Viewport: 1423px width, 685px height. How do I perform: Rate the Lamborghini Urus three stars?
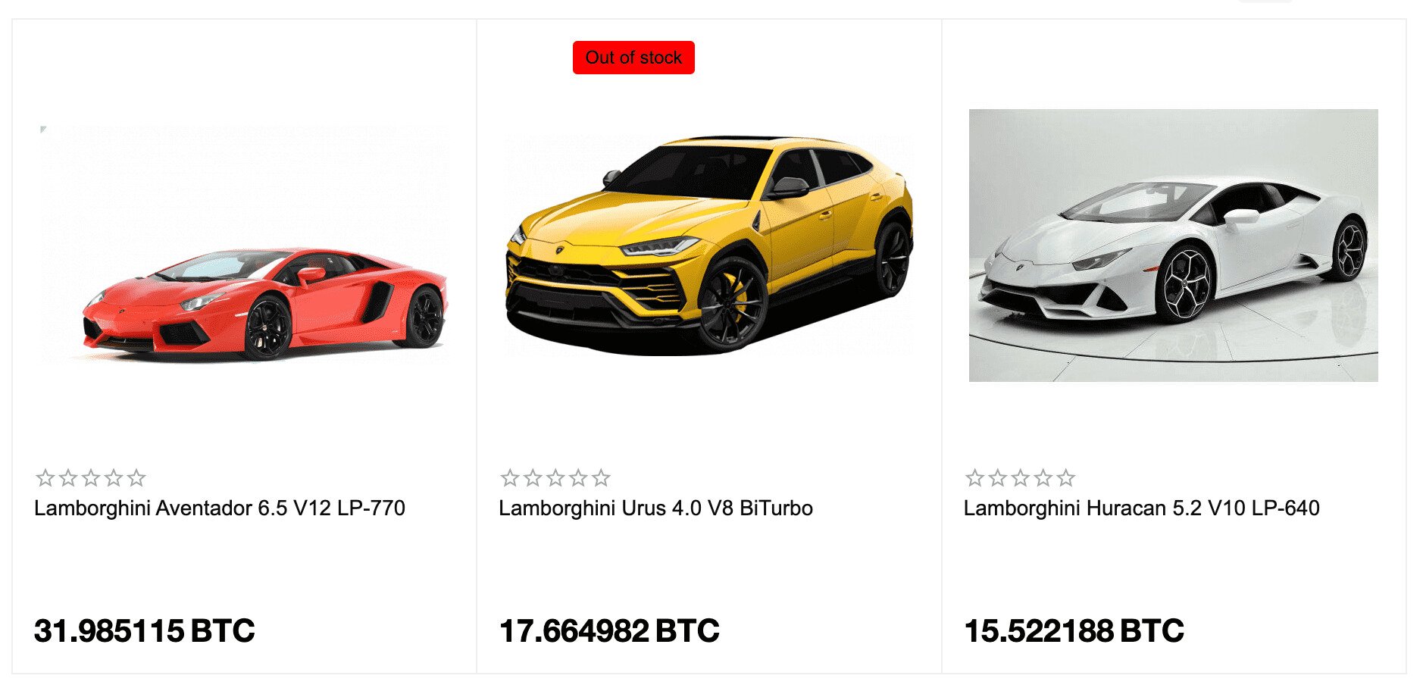(x=555, y=478)
